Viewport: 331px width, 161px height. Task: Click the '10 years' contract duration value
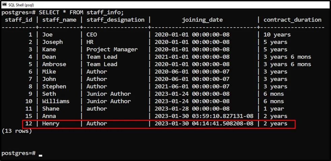(x=277, y=35)
